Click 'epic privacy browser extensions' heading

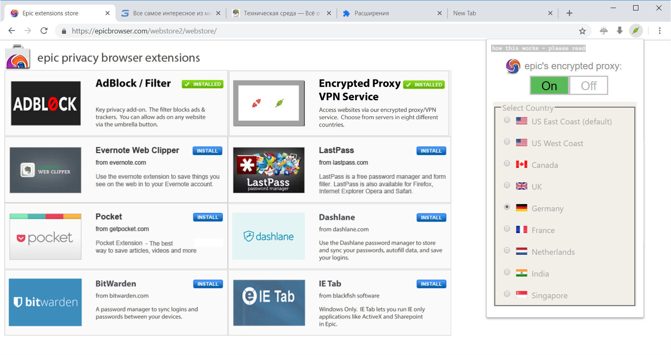pyautogui.click(x=119, y=58)
